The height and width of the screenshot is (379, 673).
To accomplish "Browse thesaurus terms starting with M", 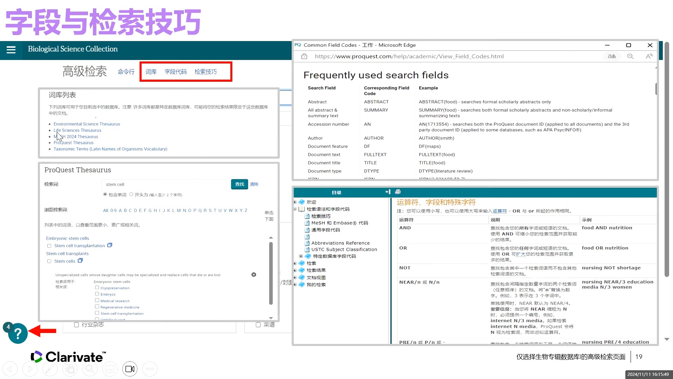I will pyautogui.click(x=179, y=211).
